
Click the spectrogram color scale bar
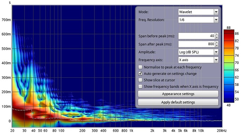tap(229, 66)
